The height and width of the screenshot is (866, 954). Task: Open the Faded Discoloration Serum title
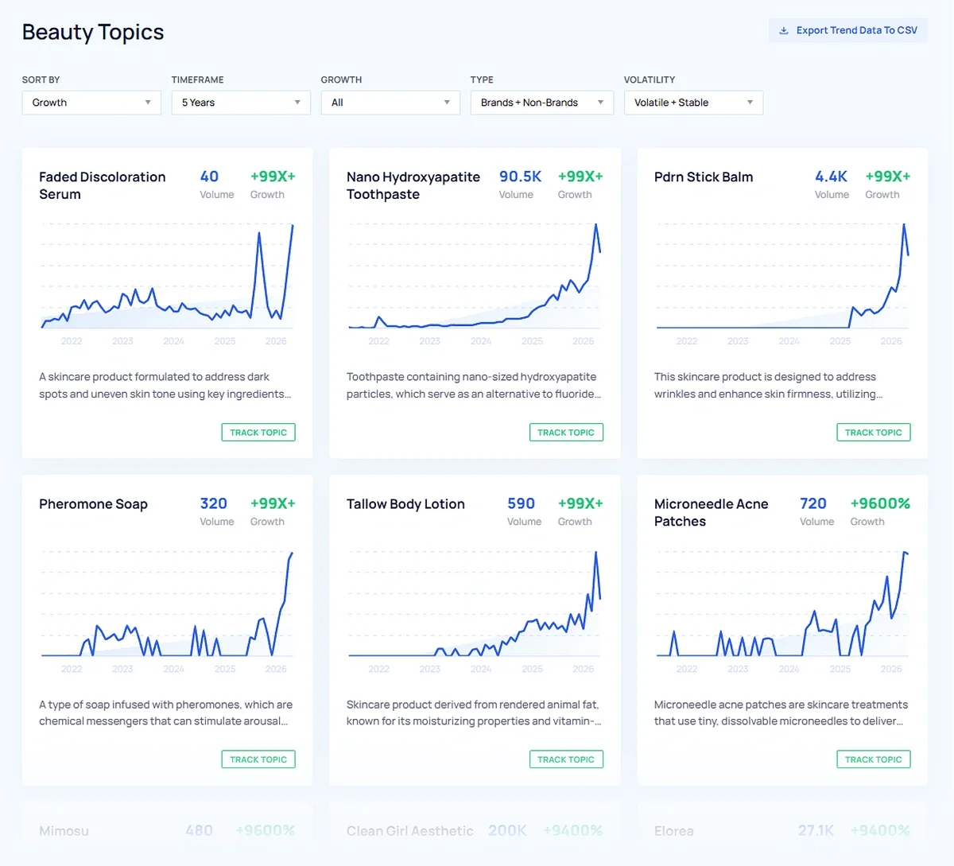point(103,185)
